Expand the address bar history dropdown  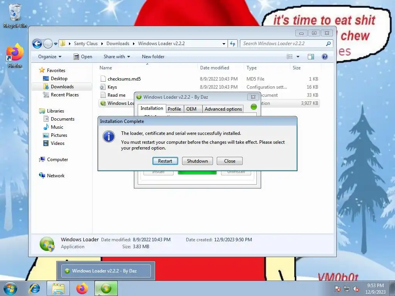(224, 44)
